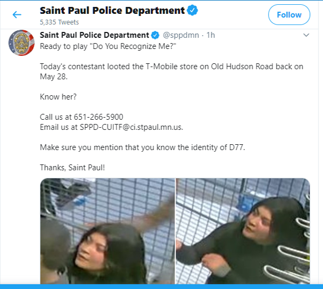The width and height of the screenshot is (323, 289).
Task: Click the "Thanks, Saint Paul!" closing line
Action: (x=72, y=168)
